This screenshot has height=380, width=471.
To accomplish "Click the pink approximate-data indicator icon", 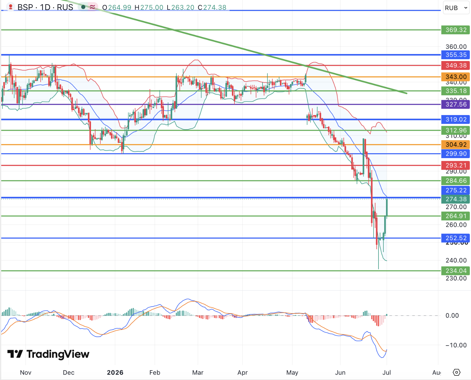I will tap(92, 7).
